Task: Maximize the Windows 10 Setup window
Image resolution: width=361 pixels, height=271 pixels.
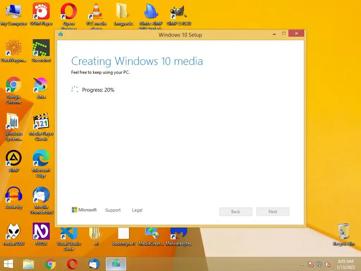Action: tap(284, 34)
